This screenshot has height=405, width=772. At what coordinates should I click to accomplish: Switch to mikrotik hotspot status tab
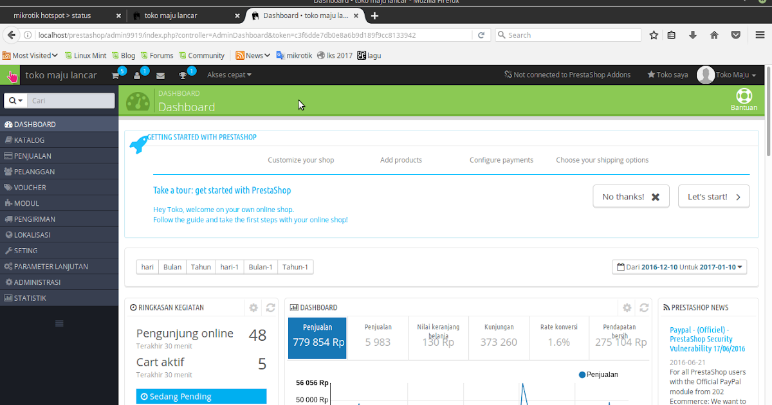[x=62, y=15]
